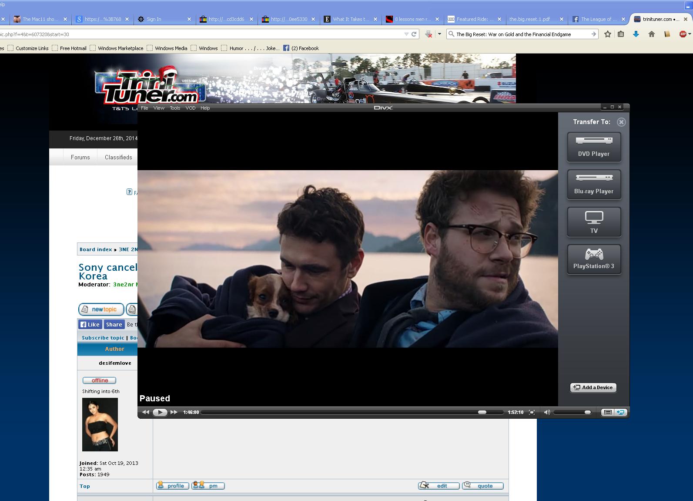Open the Free Hotmail bookmark
The width and height of the screenshot is (693, 501).
69,48
